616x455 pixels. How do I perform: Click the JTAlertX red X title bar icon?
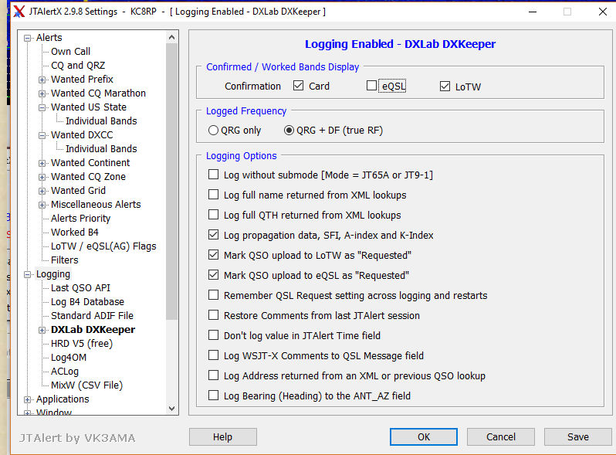19,12
